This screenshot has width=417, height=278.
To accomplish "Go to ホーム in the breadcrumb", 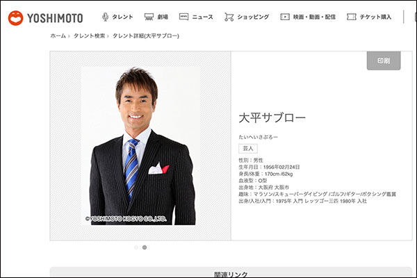I will (58, 36).
